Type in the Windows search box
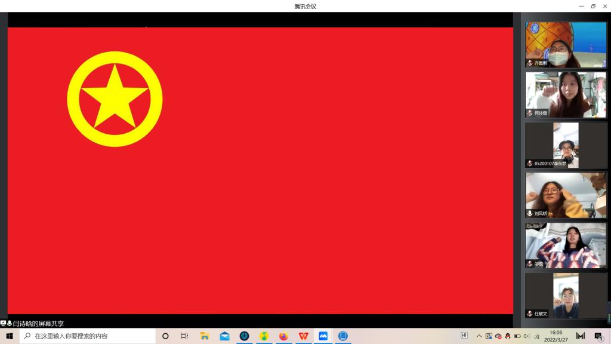This screenshot has width=611, height=344. click(x=90, y=336)
